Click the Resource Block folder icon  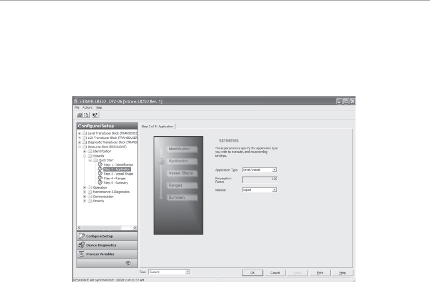(x=85, y=147)
